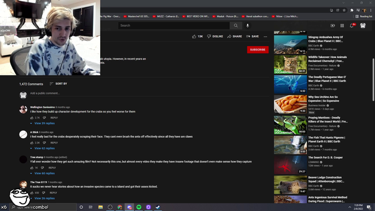Open The Search For D. B. Cooper video

(291, 165)
